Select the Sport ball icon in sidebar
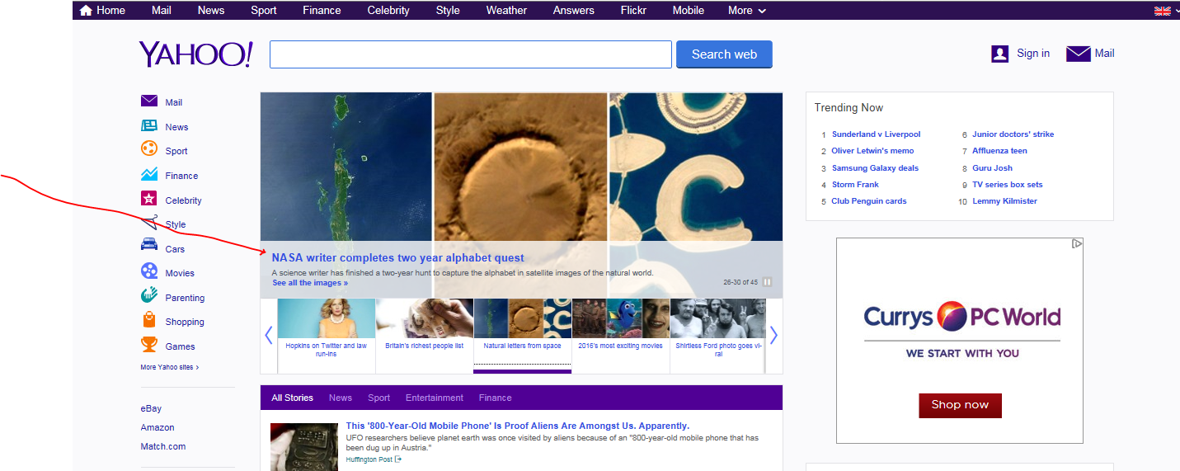The image size is (1180, 471). coord(149,149)
